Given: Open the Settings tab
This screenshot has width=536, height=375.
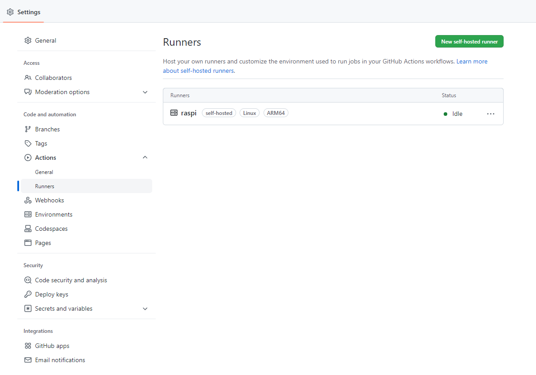Looking at the screenshot, I should 24,12.
